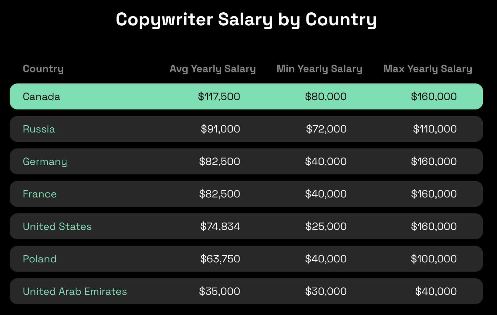
Task: Select Canada's $117,500 average salary cell
Action: 219,97
